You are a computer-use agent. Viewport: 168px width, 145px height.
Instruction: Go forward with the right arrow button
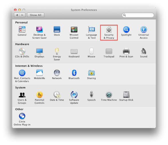point(22,15)
